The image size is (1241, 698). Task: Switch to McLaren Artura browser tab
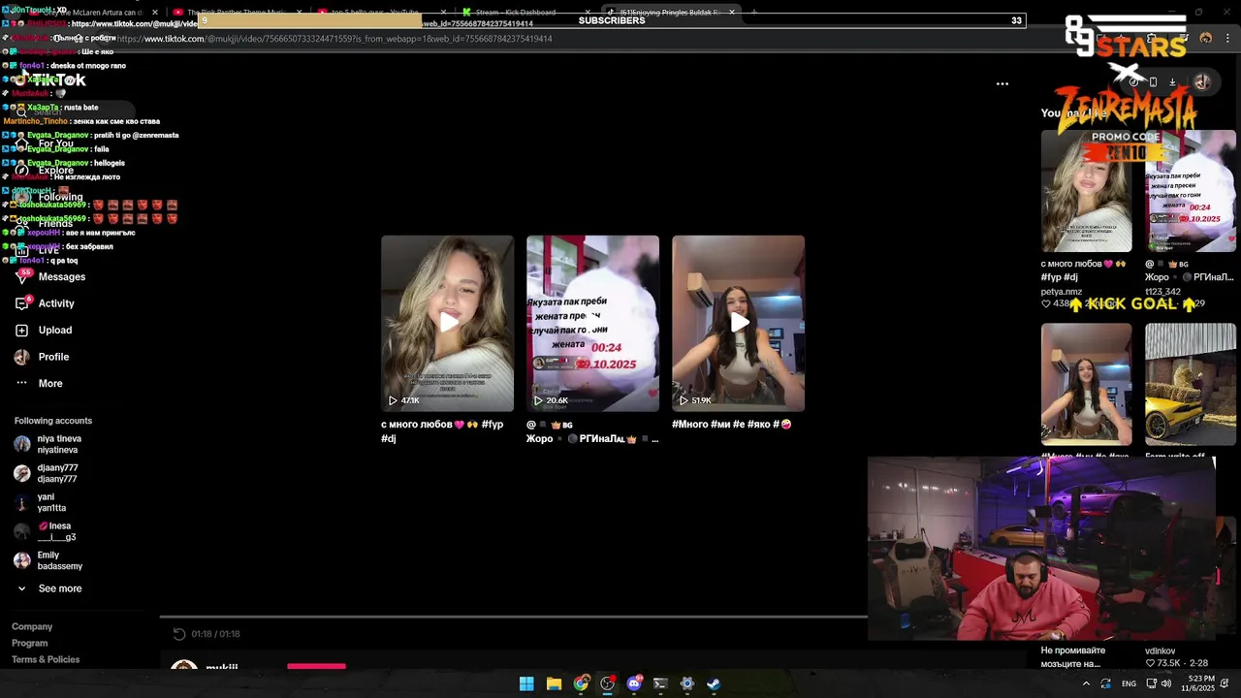pos(92,13)
